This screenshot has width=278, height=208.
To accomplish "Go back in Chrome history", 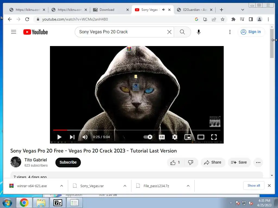I will 10,19.
